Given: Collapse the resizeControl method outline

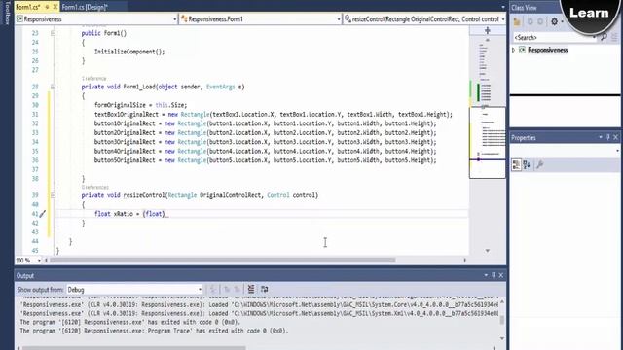Looking at the screenshot, I should coord(53,195).
